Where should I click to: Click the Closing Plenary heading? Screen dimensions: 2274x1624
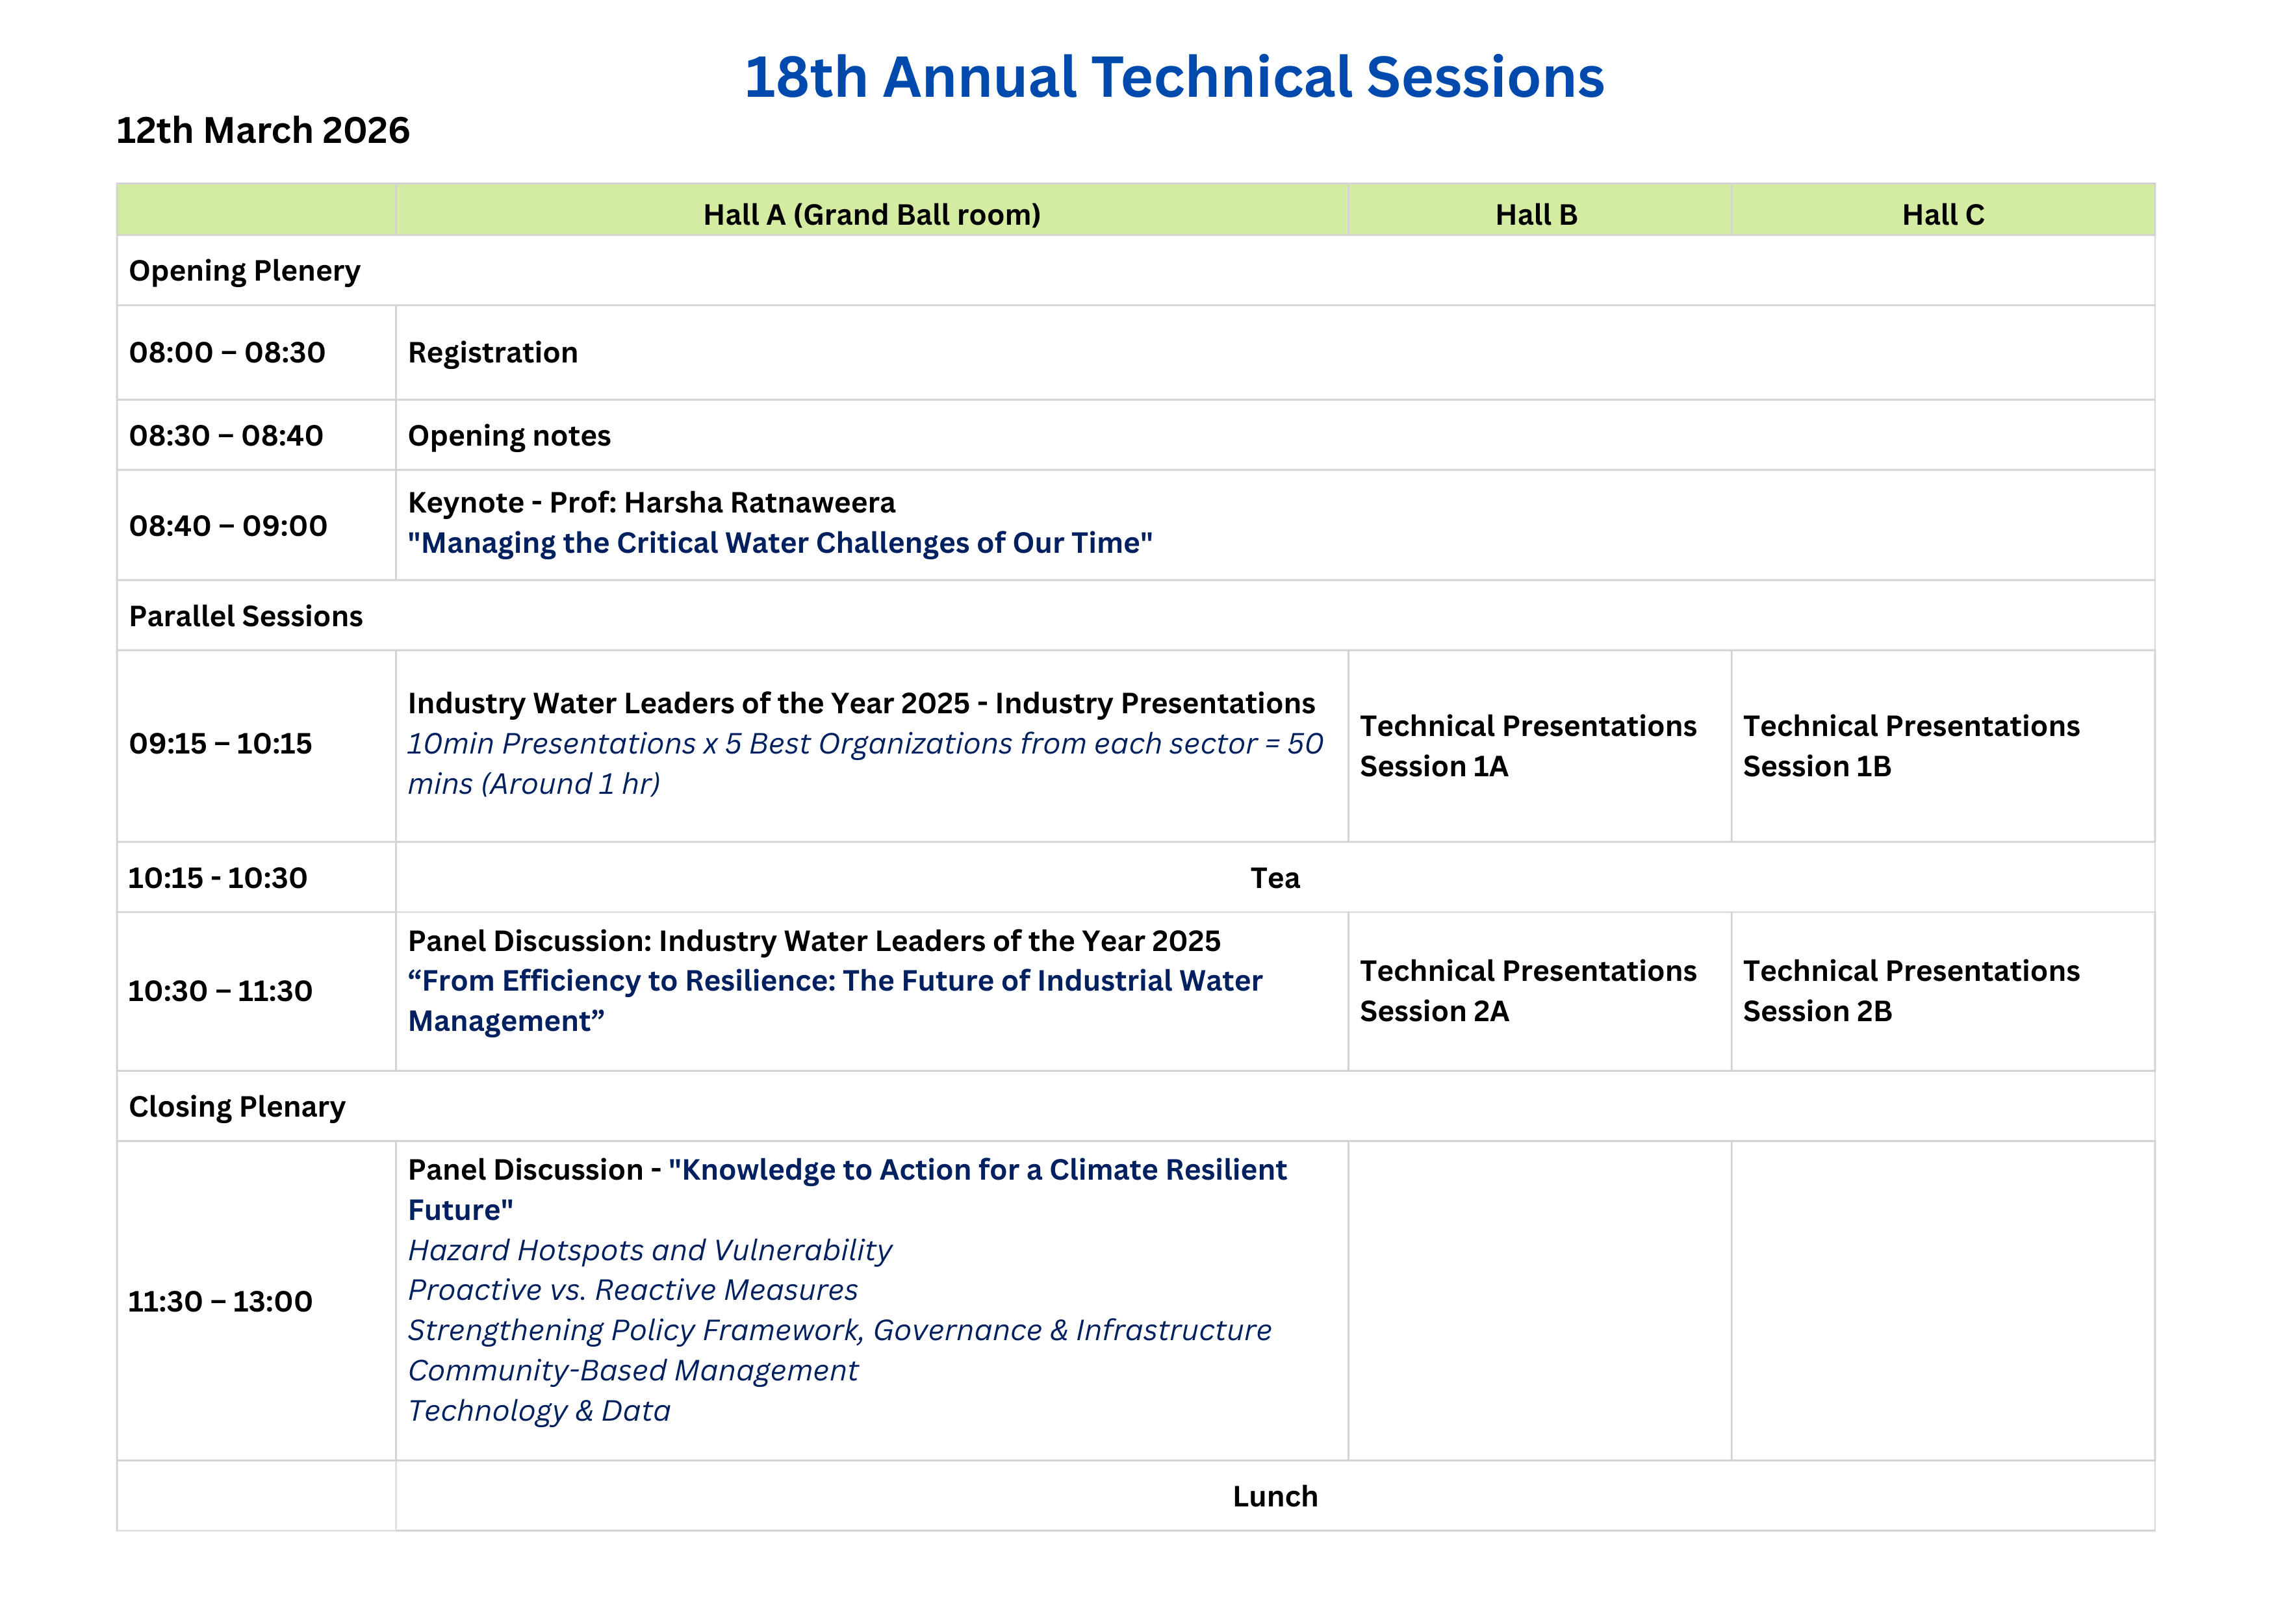237,1107
